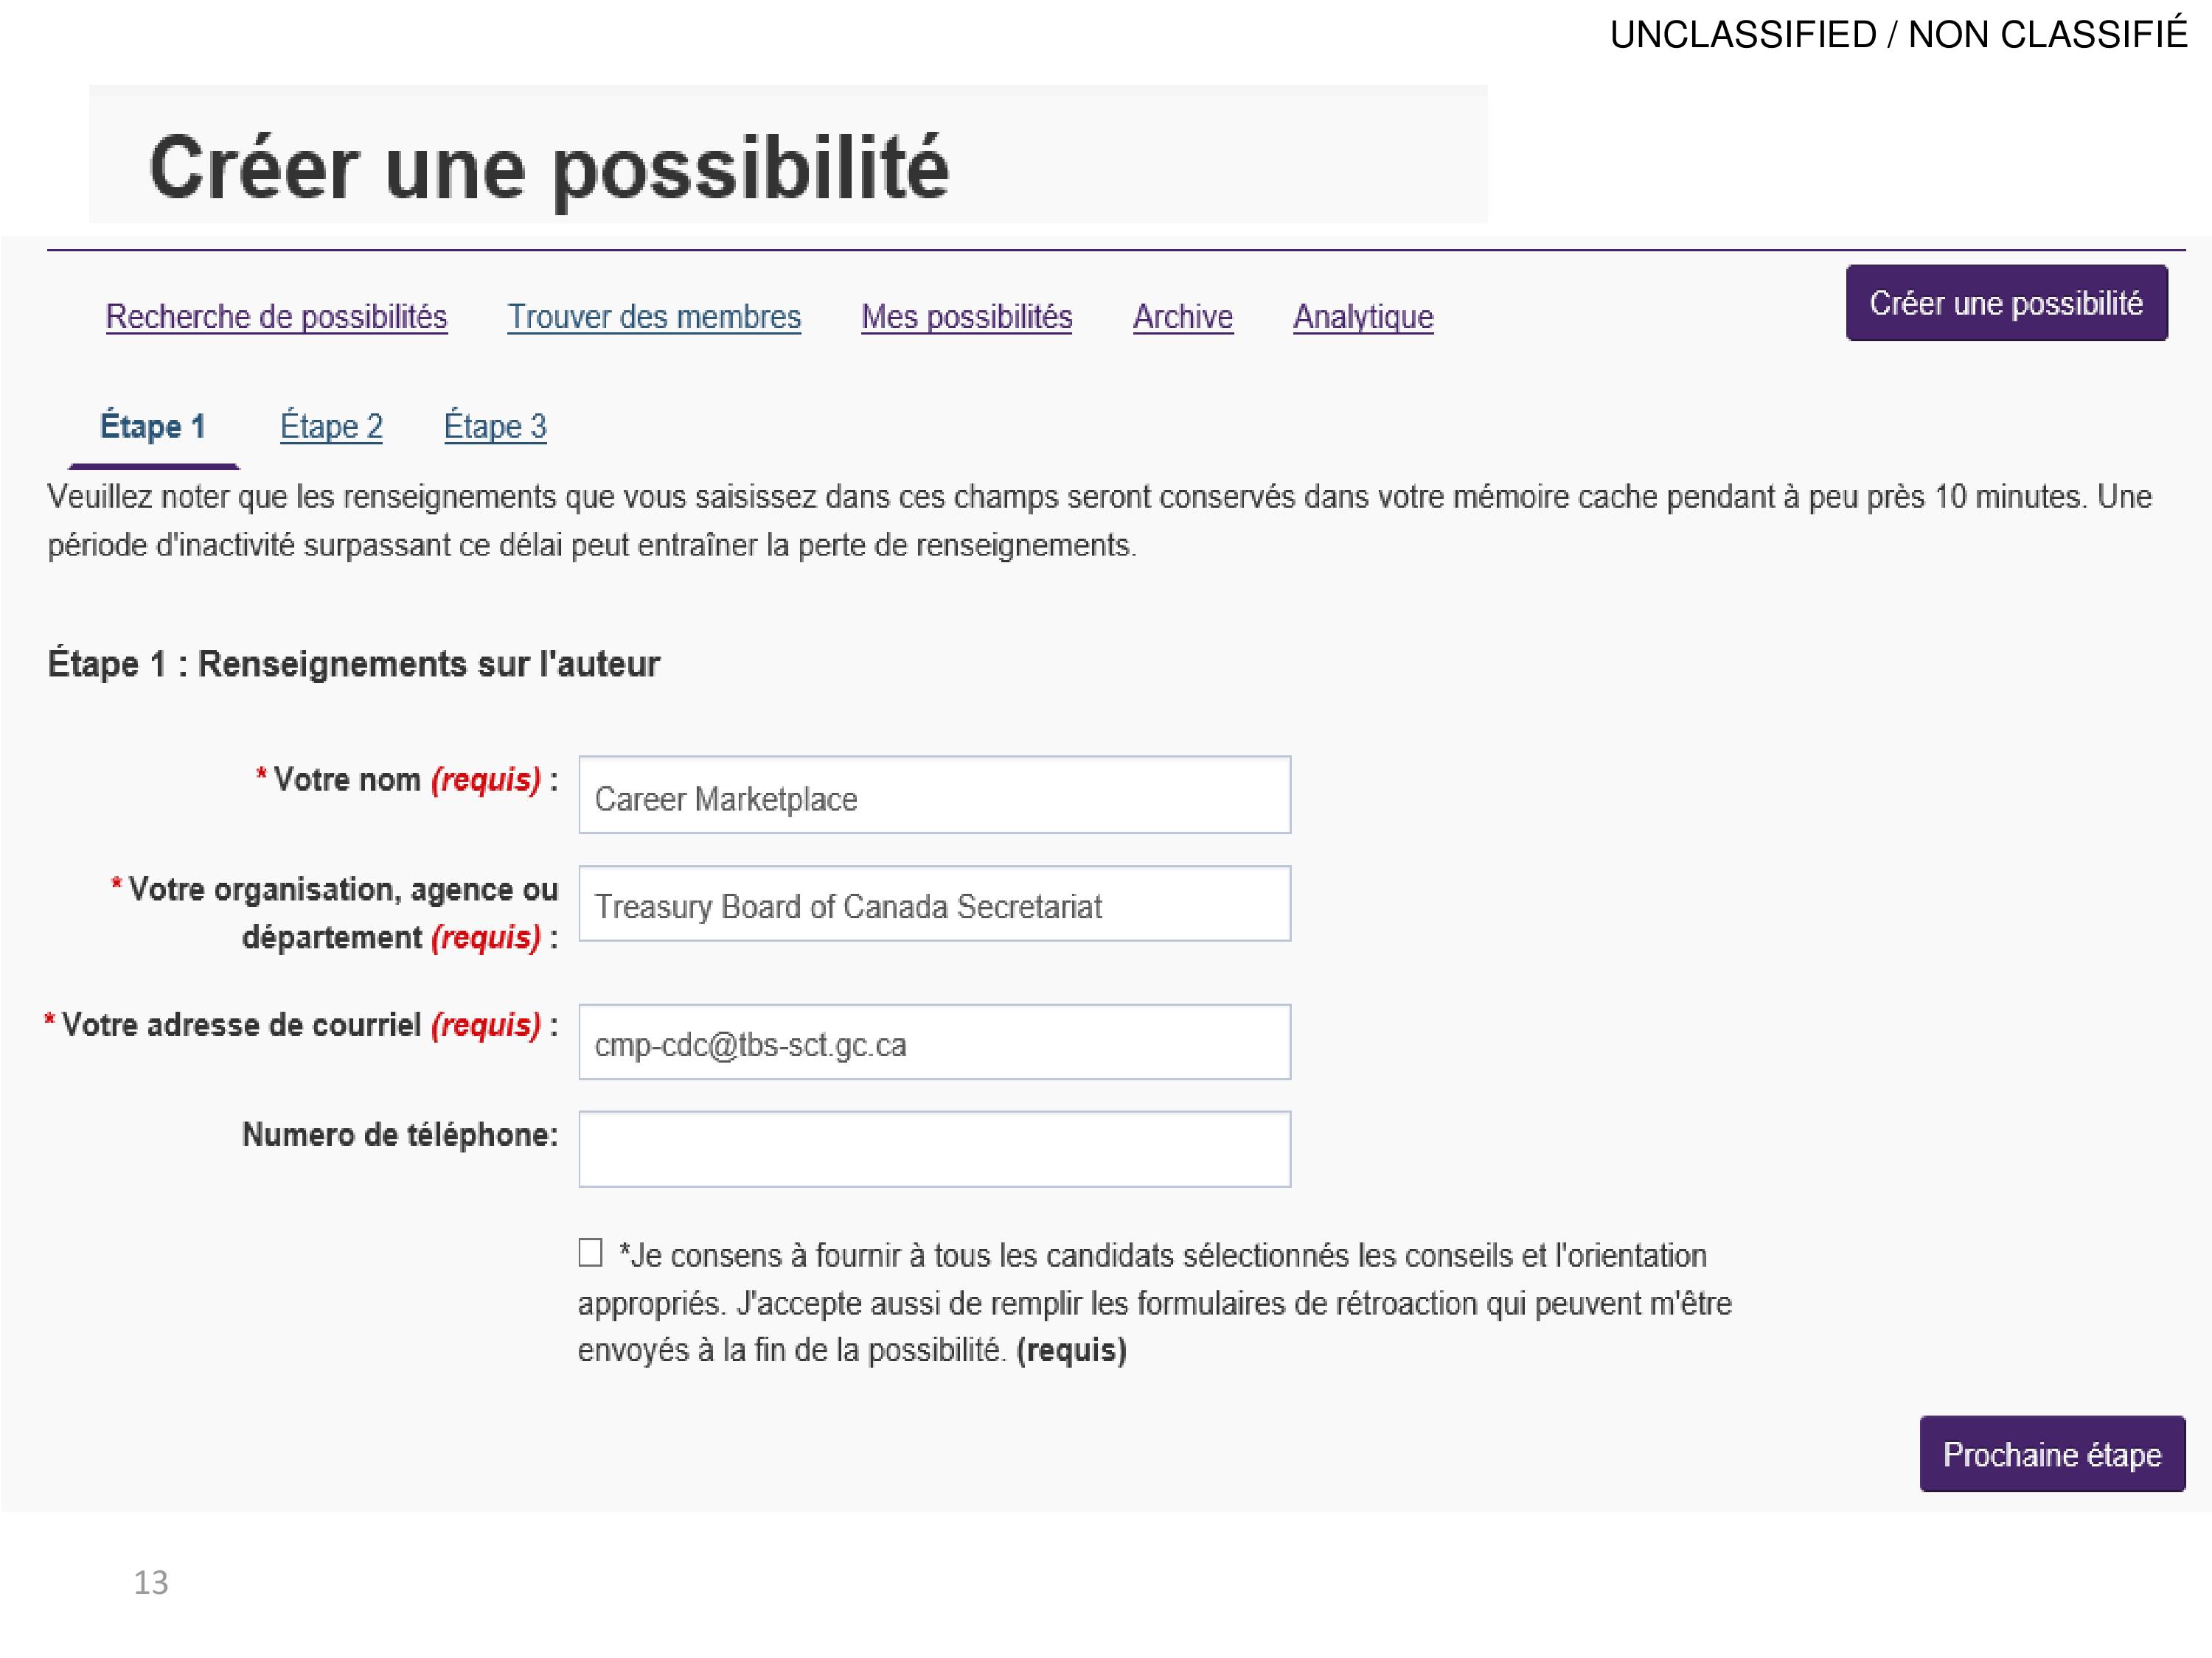The image size is (2212, 1658).
Task: Click the organisation, agence ou département field
Action: point(934,903)
